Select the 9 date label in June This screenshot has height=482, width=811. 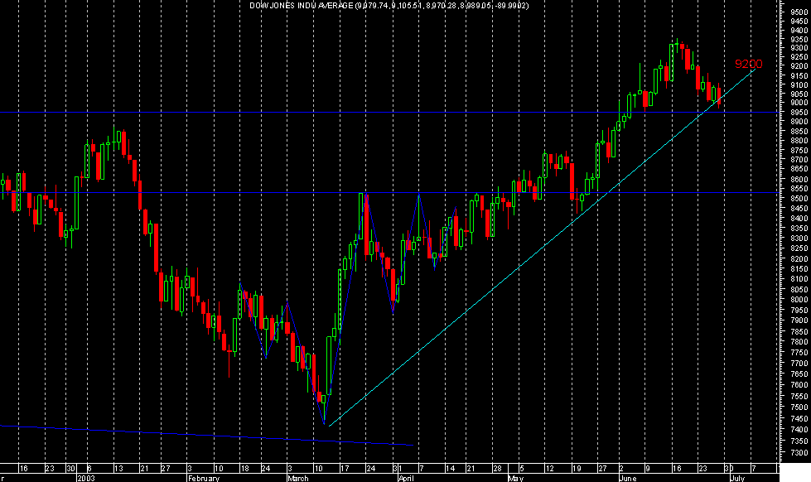647,469
